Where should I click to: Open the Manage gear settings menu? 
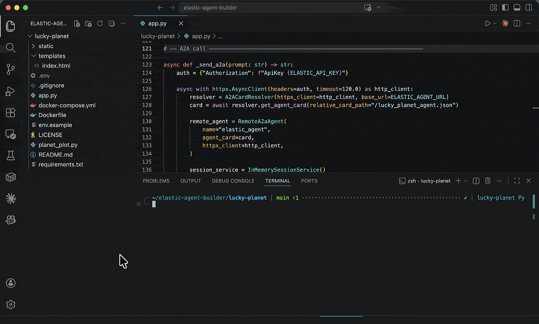(11, 305)
